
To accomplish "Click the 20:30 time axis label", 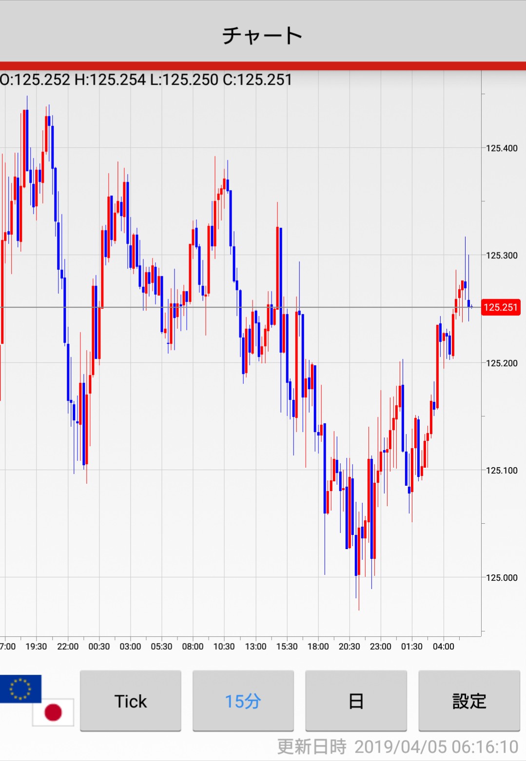I will coord(349,647).
